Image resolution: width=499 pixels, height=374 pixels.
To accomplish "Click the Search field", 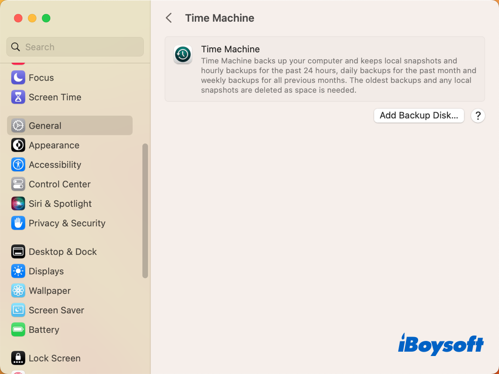I will [x=75, y=47].
